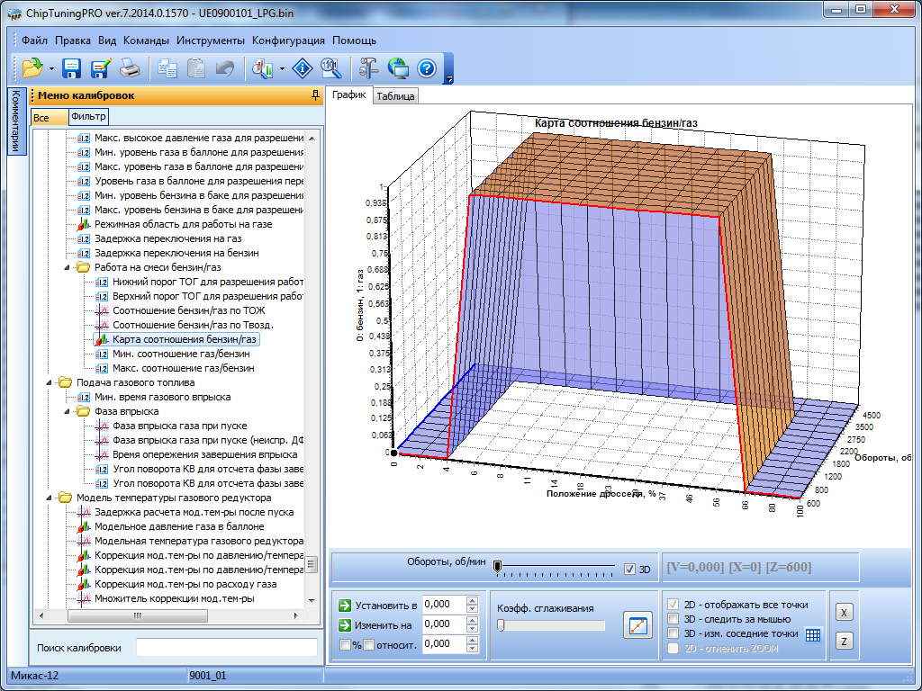Open the hammer and wrench settings icon

pos(368,68)
